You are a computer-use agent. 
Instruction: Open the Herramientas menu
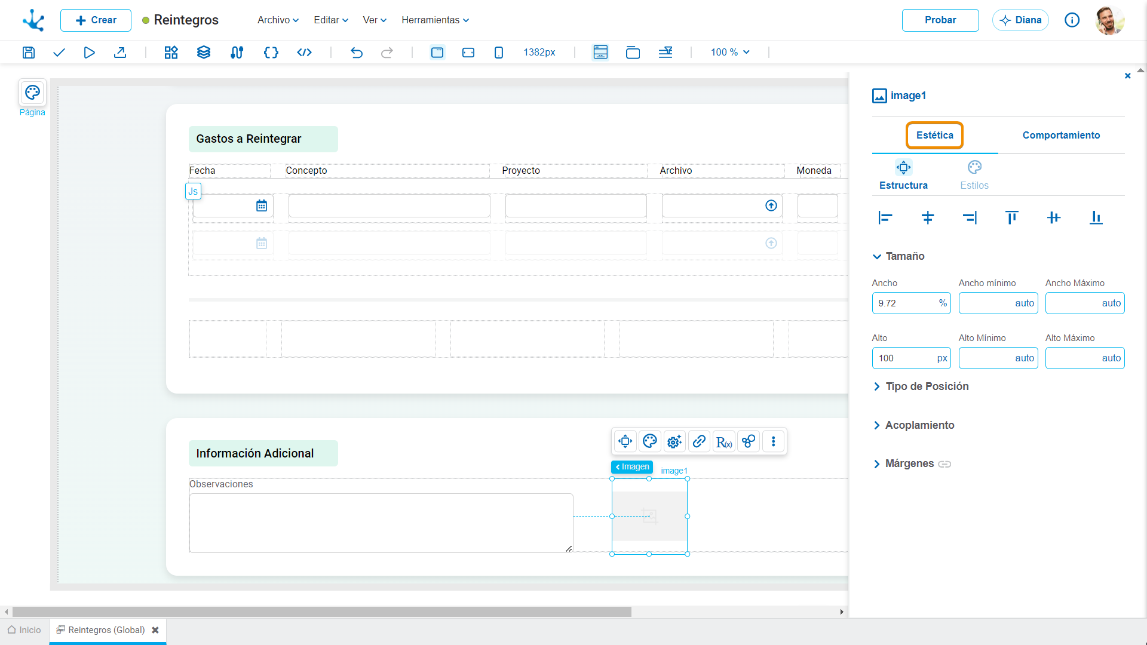point(435,20)
